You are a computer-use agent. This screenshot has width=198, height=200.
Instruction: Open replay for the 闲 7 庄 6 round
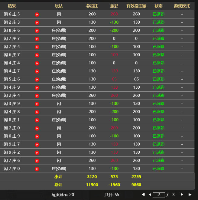37,161
